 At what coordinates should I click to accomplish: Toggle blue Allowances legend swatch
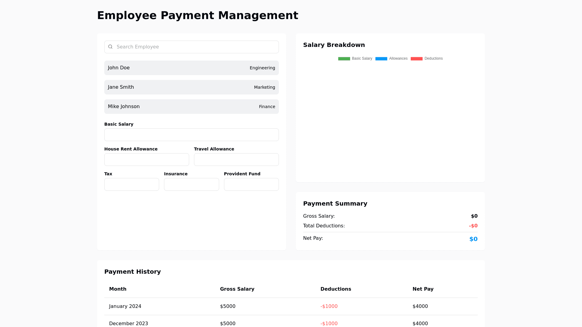tap(381, 59)
